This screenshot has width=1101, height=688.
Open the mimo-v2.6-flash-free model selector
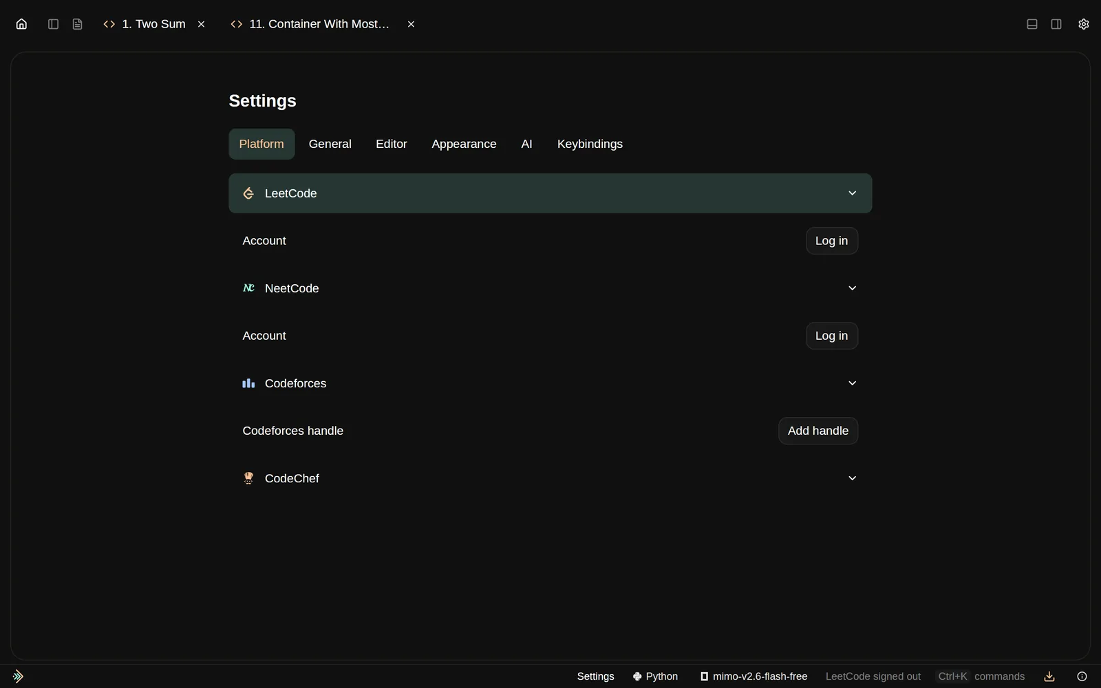tap(753, 676)
